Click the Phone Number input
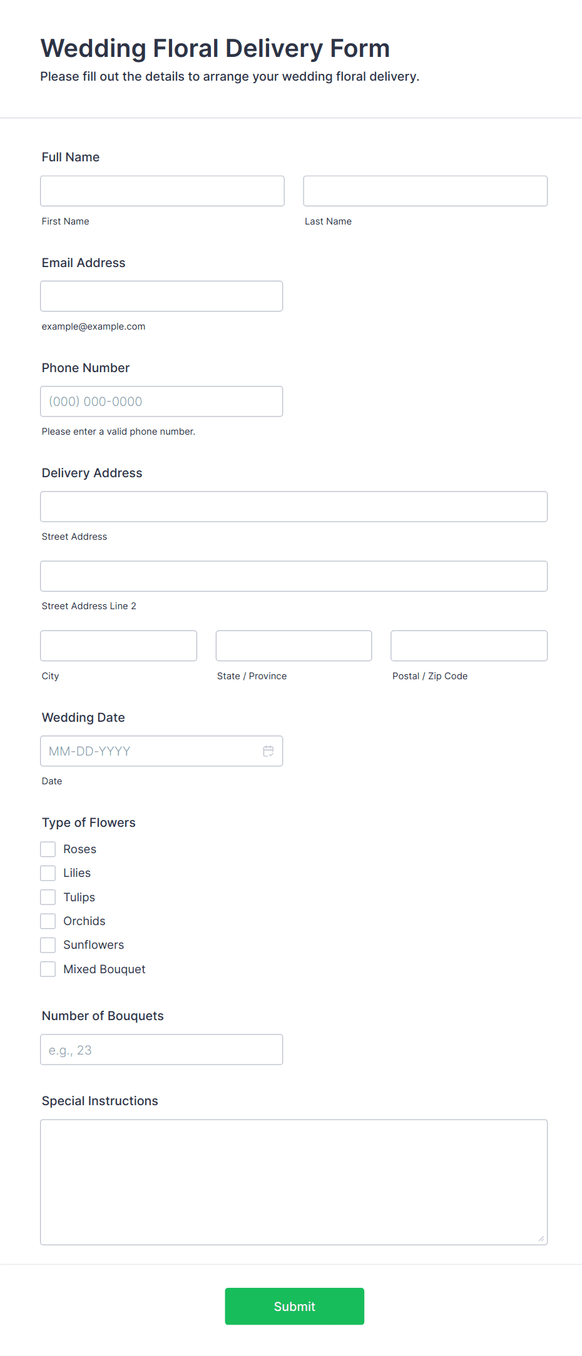582x1356 pixels. tap(161, 401)
